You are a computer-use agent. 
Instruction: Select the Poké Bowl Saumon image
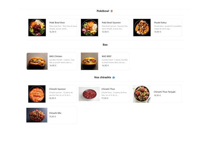point(89,28)
